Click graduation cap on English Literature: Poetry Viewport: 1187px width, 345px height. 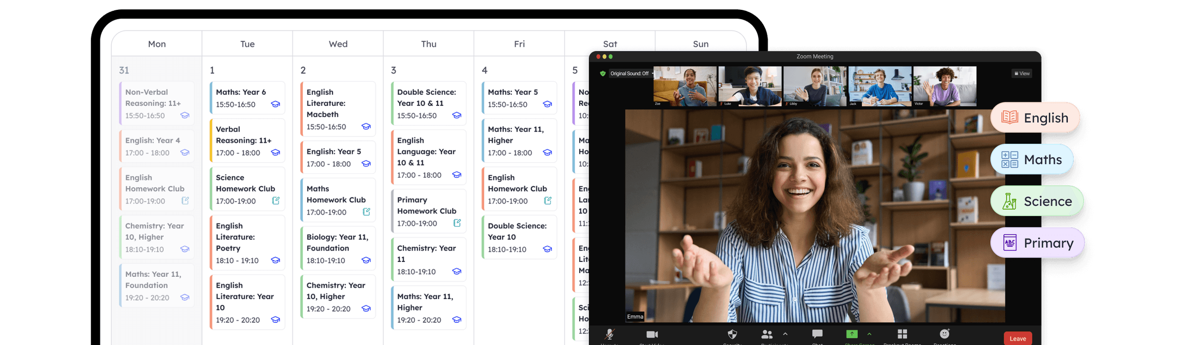[275, 260]
